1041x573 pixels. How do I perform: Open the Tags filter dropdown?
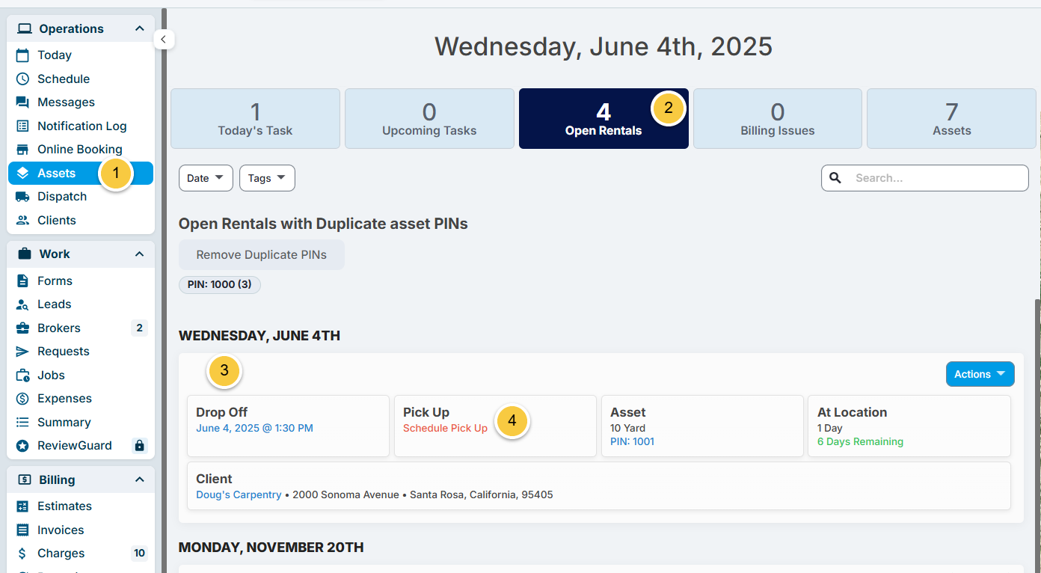(x=267, y=178)
